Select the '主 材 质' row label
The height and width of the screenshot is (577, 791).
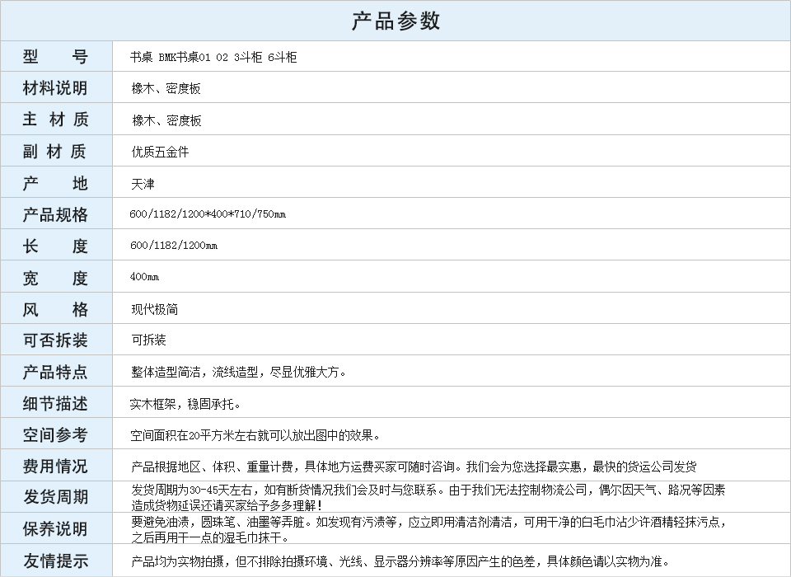[x=55, y=120]
